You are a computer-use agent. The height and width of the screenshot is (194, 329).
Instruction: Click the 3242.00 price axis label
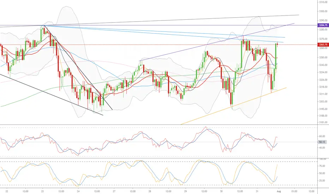(x=323, y=65)
